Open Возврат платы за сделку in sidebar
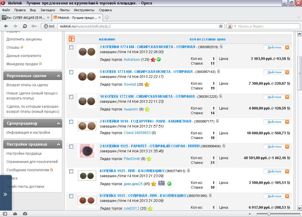The width and height of the screenshot is (302, 217). 27,85
